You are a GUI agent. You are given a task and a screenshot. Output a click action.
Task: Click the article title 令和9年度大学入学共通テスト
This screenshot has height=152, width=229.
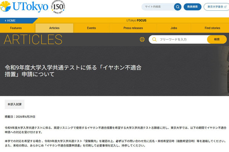pos(73,71)
